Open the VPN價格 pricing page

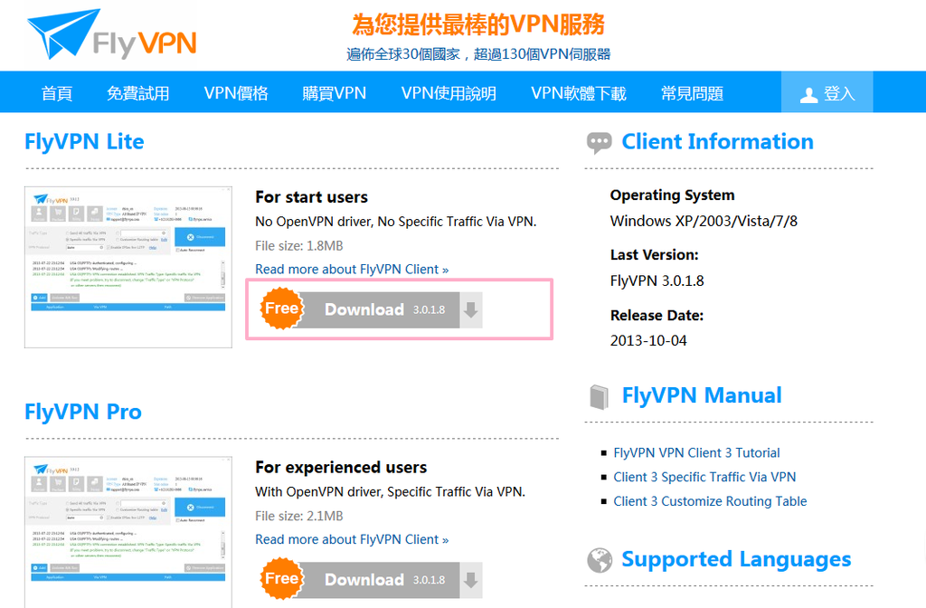tap(236, 93)
